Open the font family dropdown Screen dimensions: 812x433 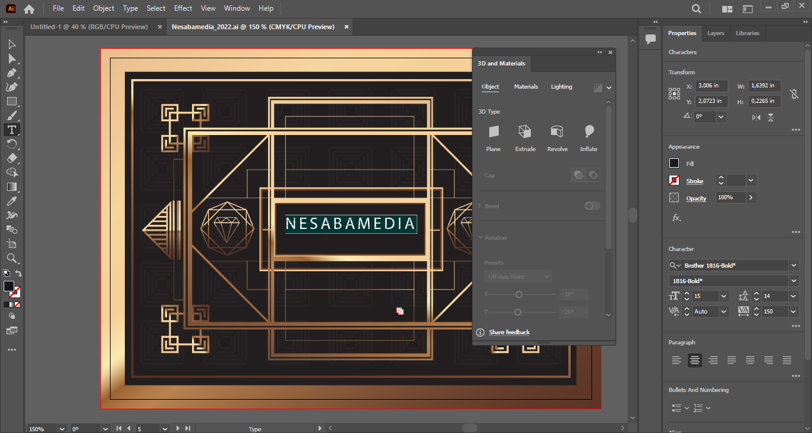794,265
